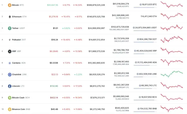Image resolution: width=187 pixels, height=114 pixels.
Task: Click the Cardano dotted logo icon
Action: (10, 63)
